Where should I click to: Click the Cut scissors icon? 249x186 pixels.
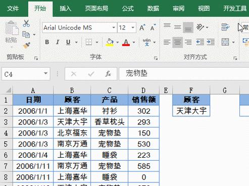tap(26, 24)
